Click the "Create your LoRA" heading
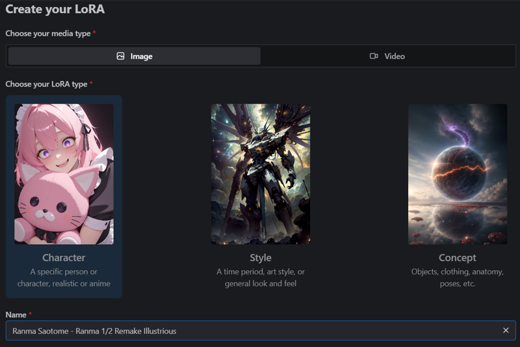 (55, 9)
